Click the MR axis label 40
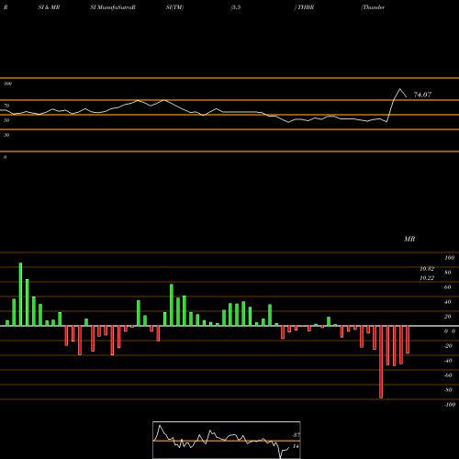The width and height of the screenshot is (459, 459). coord(448,302)
